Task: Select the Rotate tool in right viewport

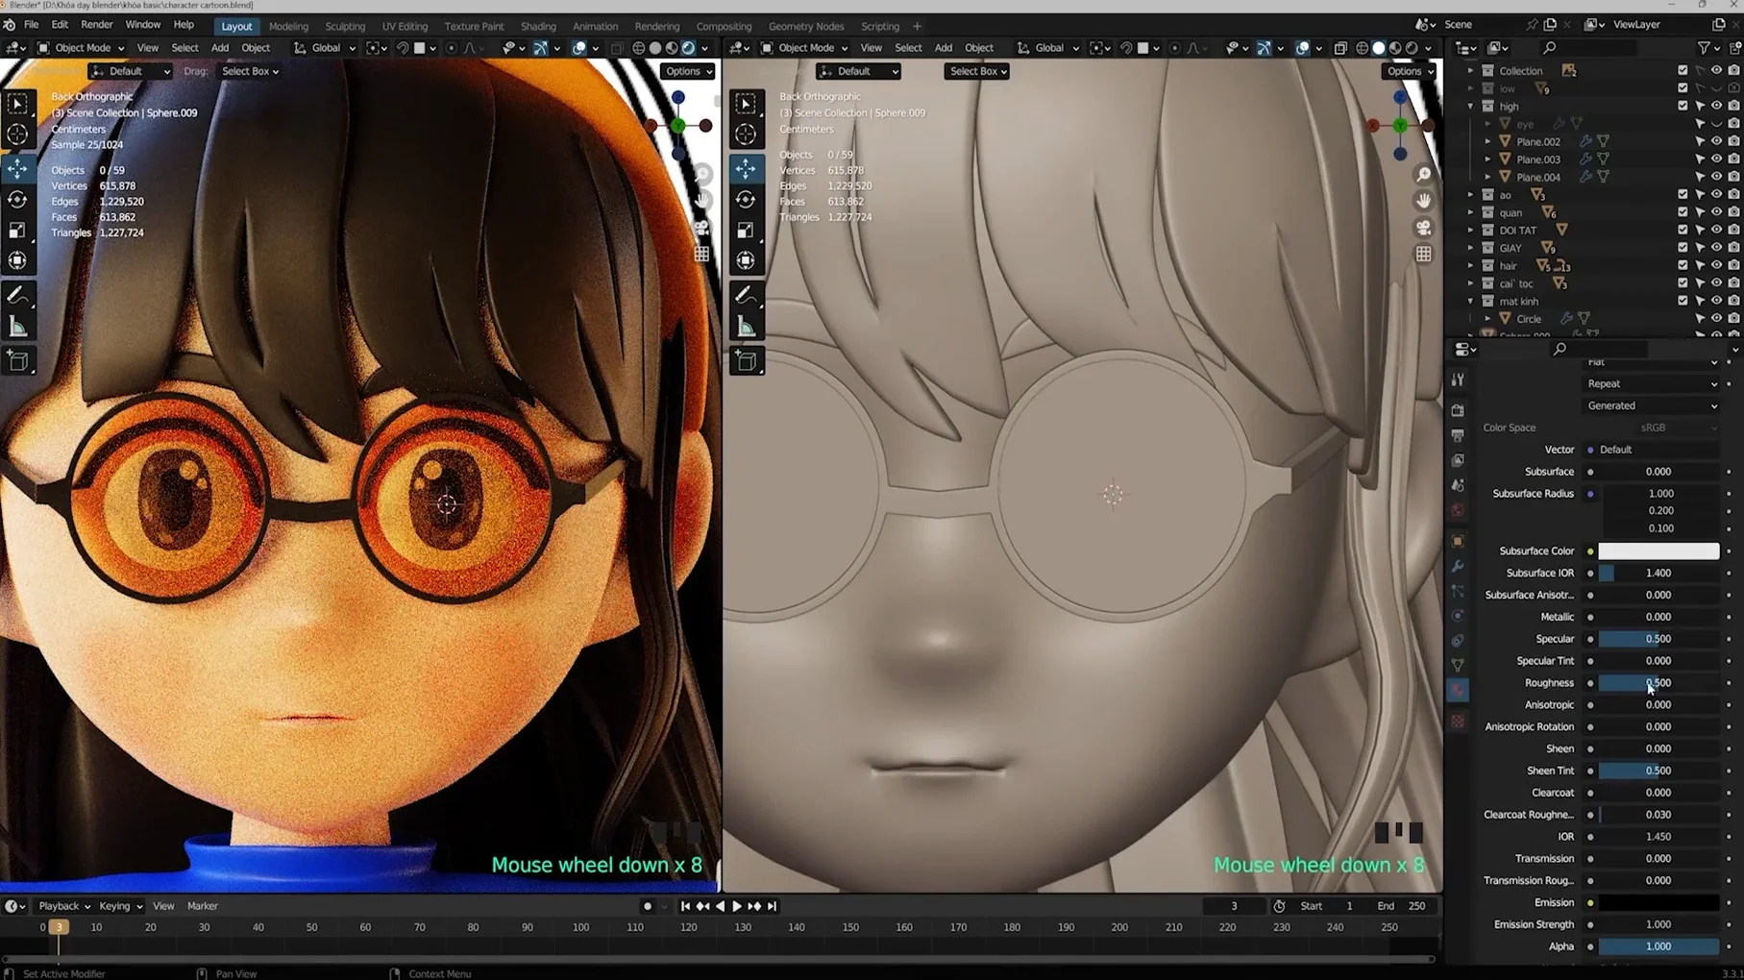Action: [746, 200]
